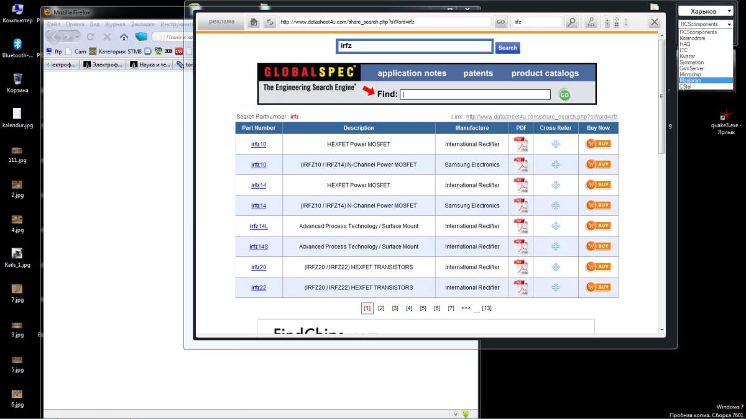Click Buy button for irfz10 HEXFET row
Screen dimensions: 746x419
click(x=598, y=144)
